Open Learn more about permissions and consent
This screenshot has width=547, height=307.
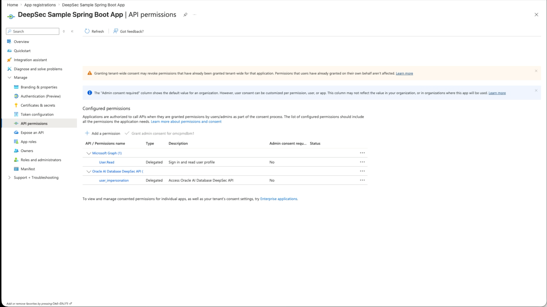click(x=186, y=121)
